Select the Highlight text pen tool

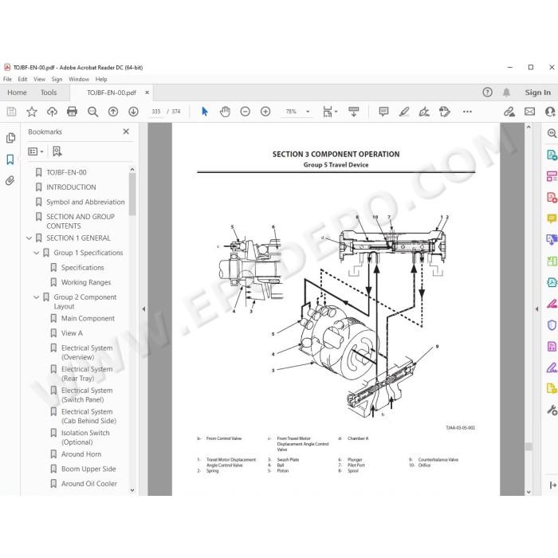[404, 112]
